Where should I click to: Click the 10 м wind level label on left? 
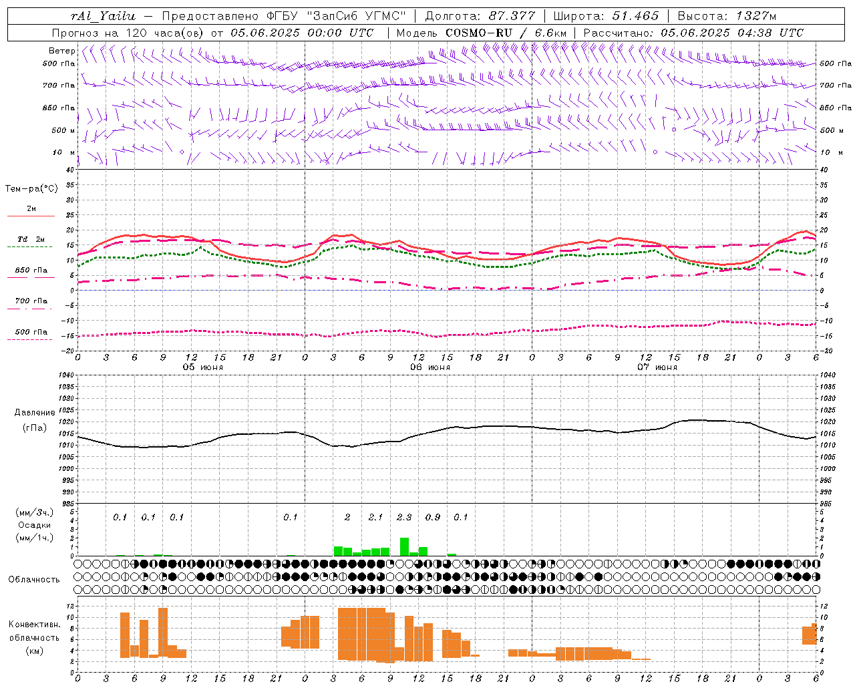tap(64, 152)
